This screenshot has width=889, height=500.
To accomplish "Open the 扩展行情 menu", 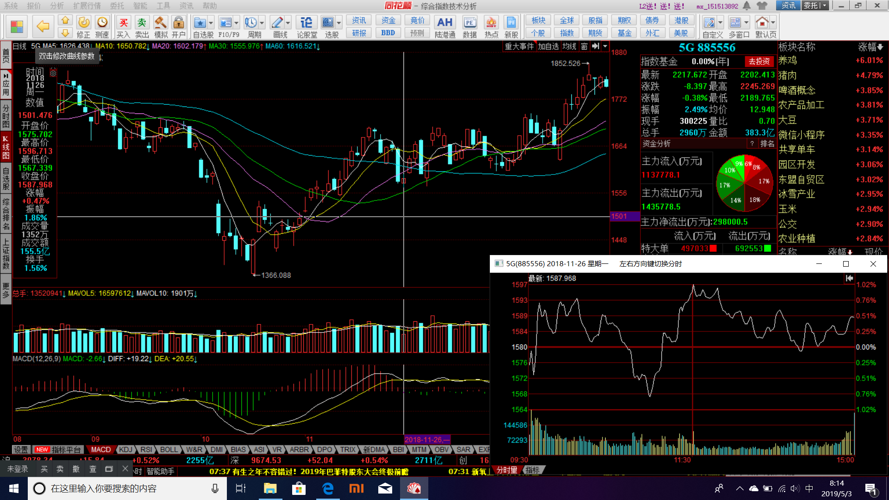I will (x=87, y=6).
